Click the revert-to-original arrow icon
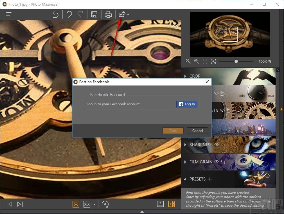This screenshot has height=214, width=284. (x=55, y=14)
